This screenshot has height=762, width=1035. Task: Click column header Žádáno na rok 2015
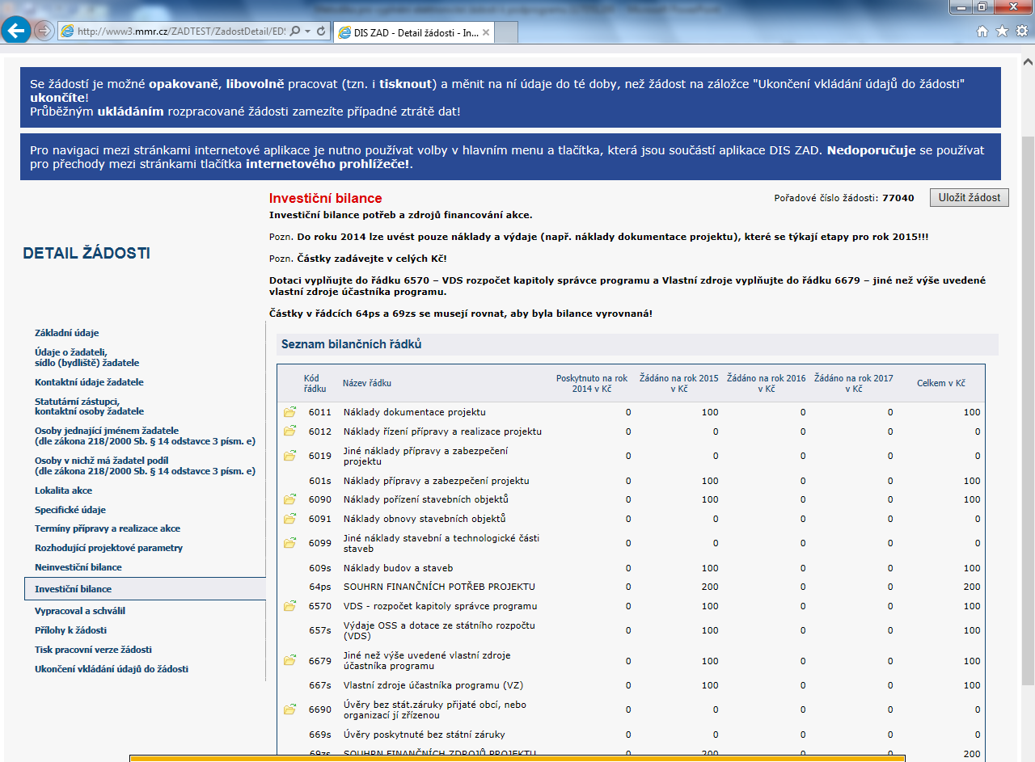[x=678, y=383]
